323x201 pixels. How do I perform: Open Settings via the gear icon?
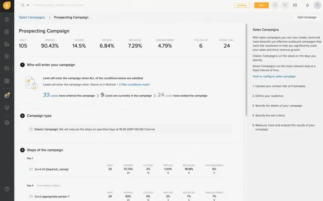7,122
